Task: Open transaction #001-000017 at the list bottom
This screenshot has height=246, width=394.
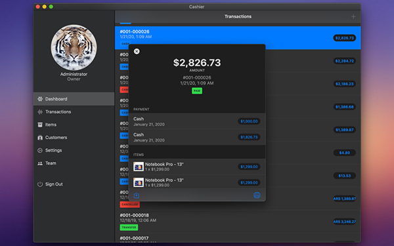Action: tap(238, 238)
